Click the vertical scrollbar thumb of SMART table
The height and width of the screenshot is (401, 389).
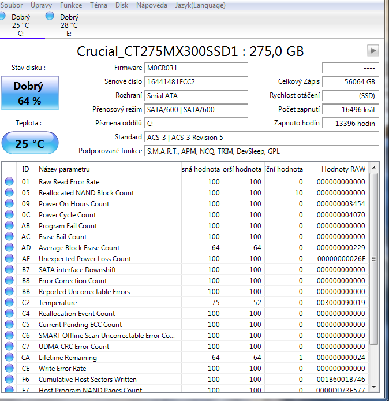374,259
